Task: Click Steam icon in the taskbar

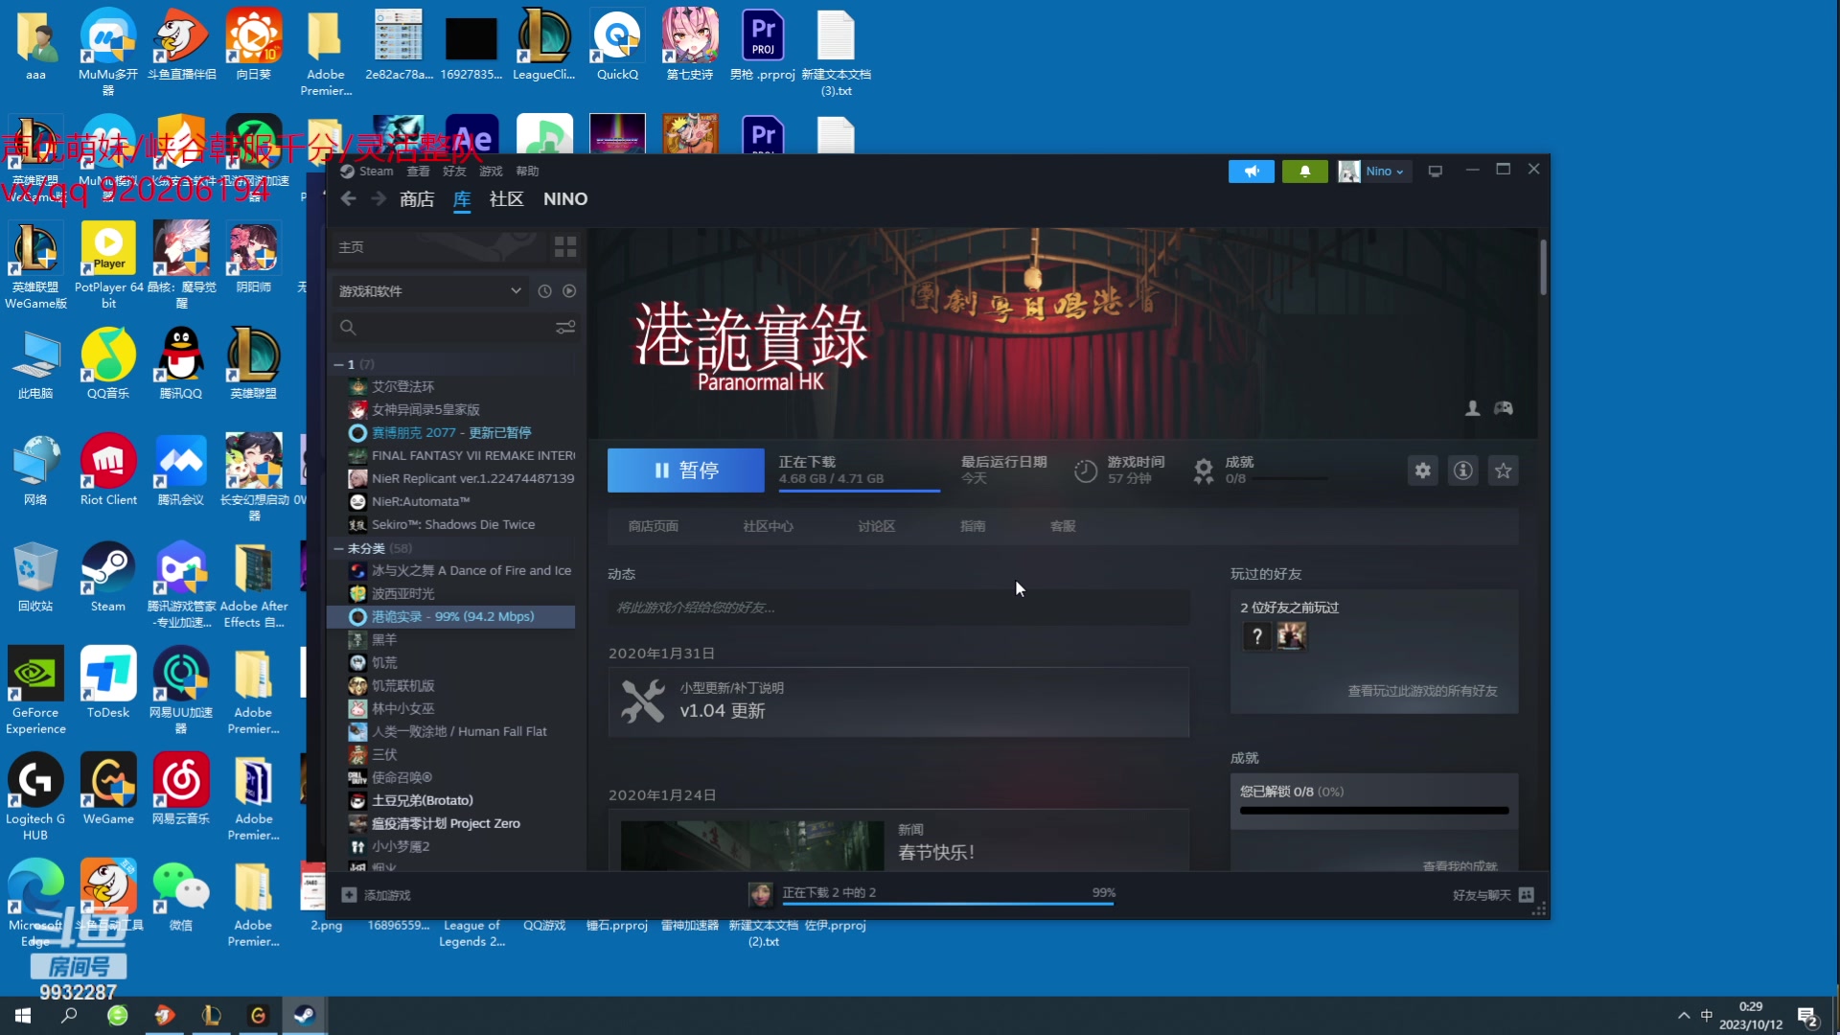Action: point(305,1015)
